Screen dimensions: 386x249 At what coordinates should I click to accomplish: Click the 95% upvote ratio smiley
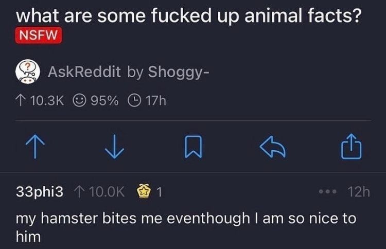[x=80, y=100]
